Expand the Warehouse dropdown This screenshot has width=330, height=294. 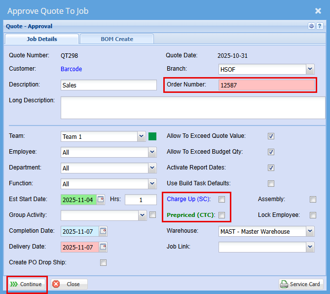310,231
